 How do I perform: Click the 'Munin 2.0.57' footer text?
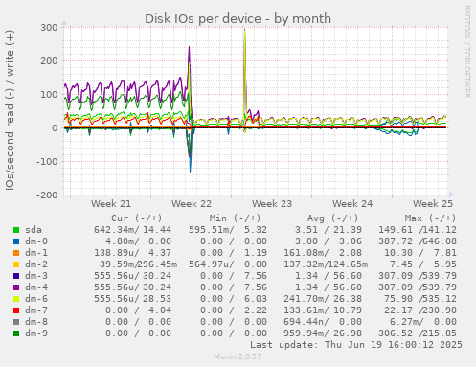point(238,356)
